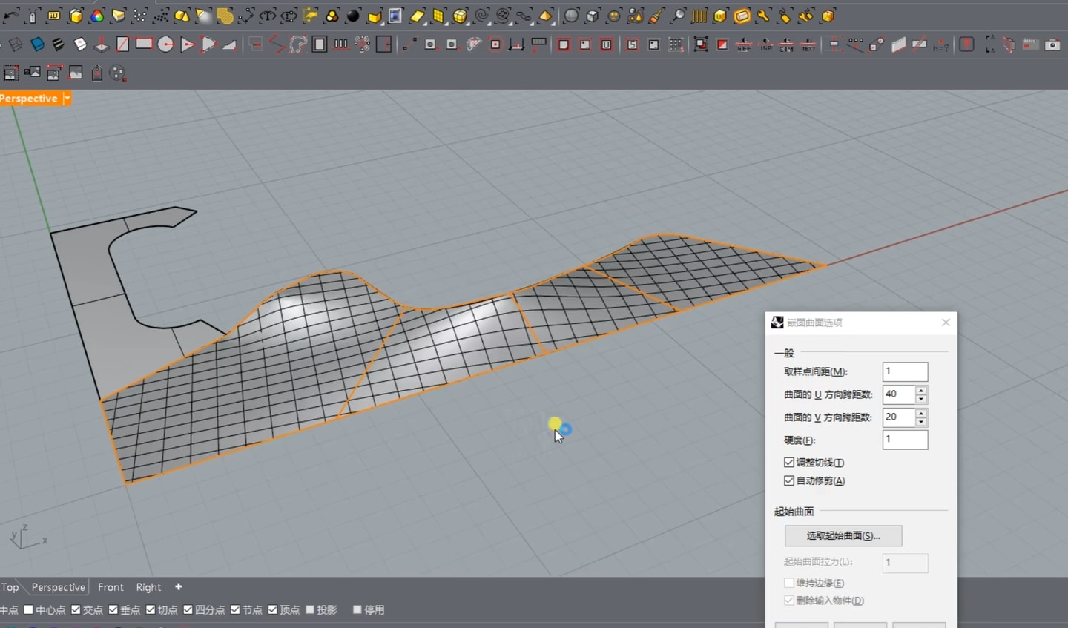Click the 取样点间距 input field
1068x628 pixels.
point(905,371)
